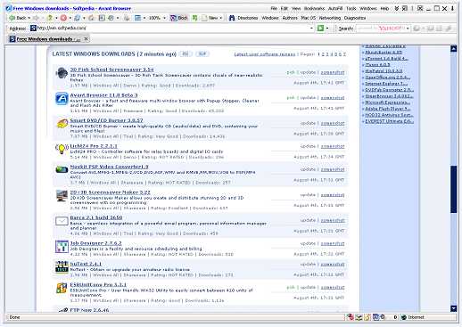Click the Back toolbar button
The width and height of the screenshot is (462, 327).
click(18, 18)
